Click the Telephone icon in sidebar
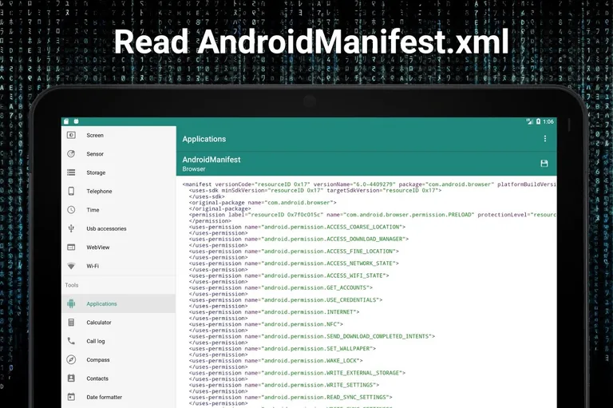Screen dimensions: 613x408 (x=71, y=191)
